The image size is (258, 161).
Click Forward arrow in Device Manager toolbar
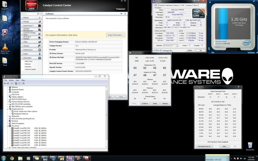click(x=8, y=84)
